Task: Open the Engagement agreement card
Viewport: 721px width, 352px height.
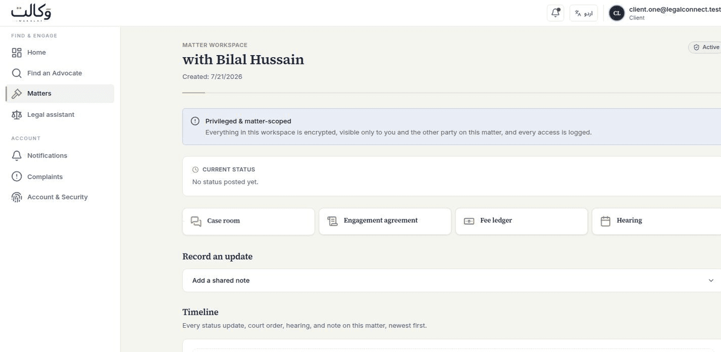Action: point(385,221)
